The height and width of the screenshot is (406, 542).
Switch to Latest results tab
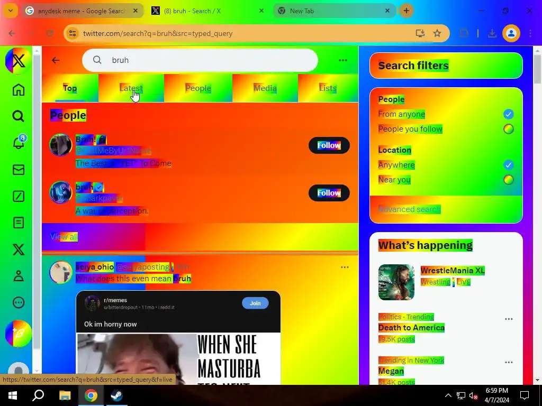131,88
